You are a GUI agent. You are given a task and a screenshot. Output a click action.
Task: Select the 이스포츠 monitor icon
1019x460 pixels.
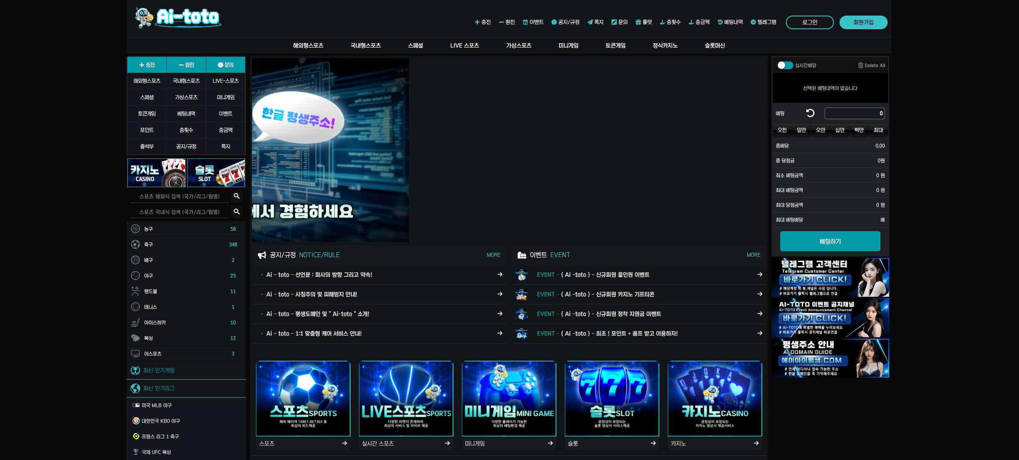pos(135,354)
